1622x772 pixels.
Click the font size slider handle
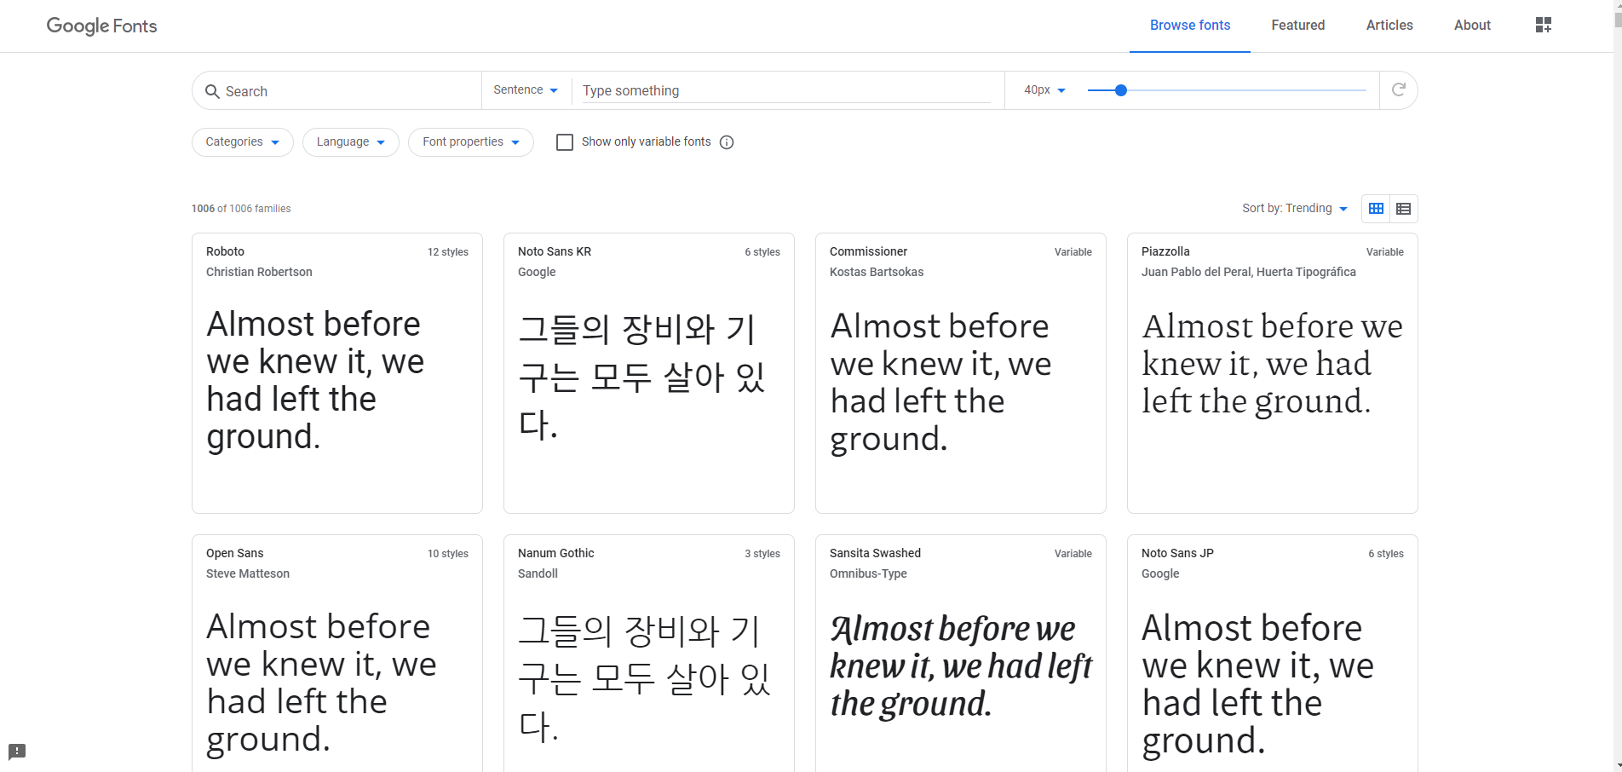point(1121,90)
